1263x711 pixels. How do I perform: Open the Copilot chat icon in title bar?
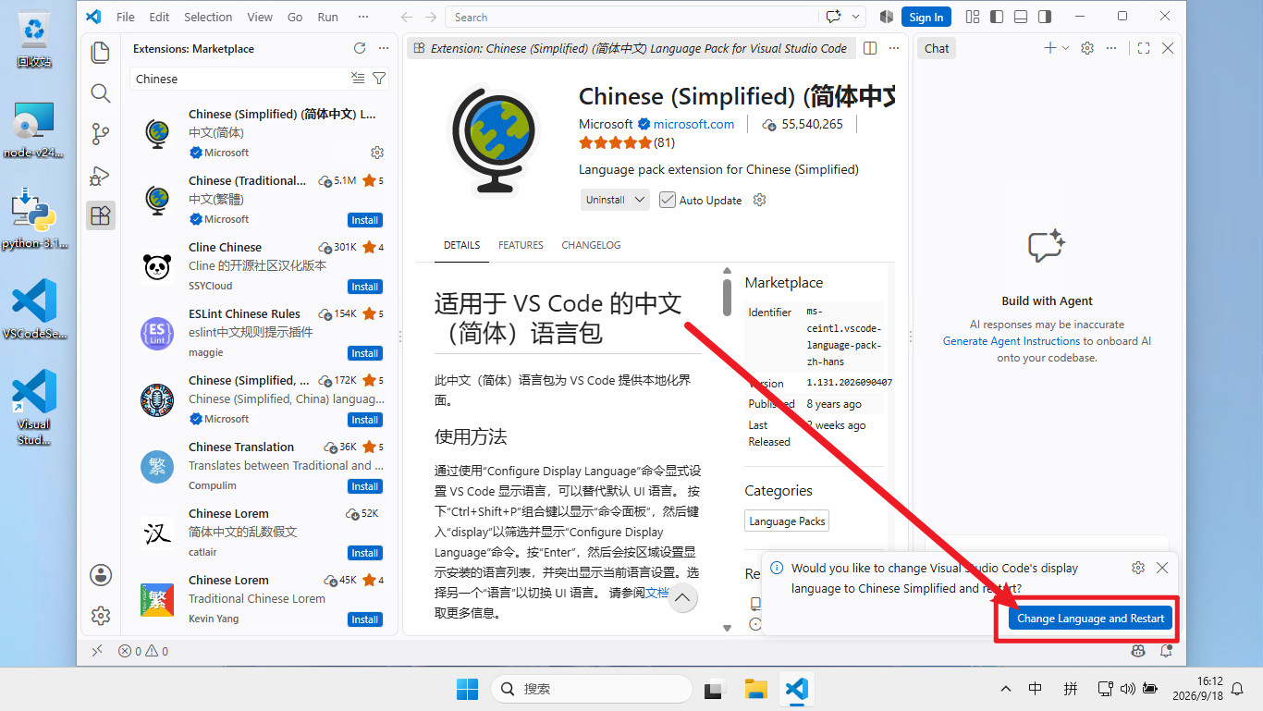tap(833, 17)
